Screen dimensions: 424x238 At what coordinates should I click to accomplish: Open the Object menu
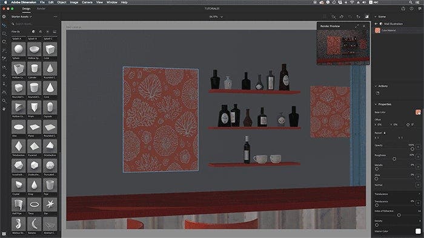coord(62,2)
